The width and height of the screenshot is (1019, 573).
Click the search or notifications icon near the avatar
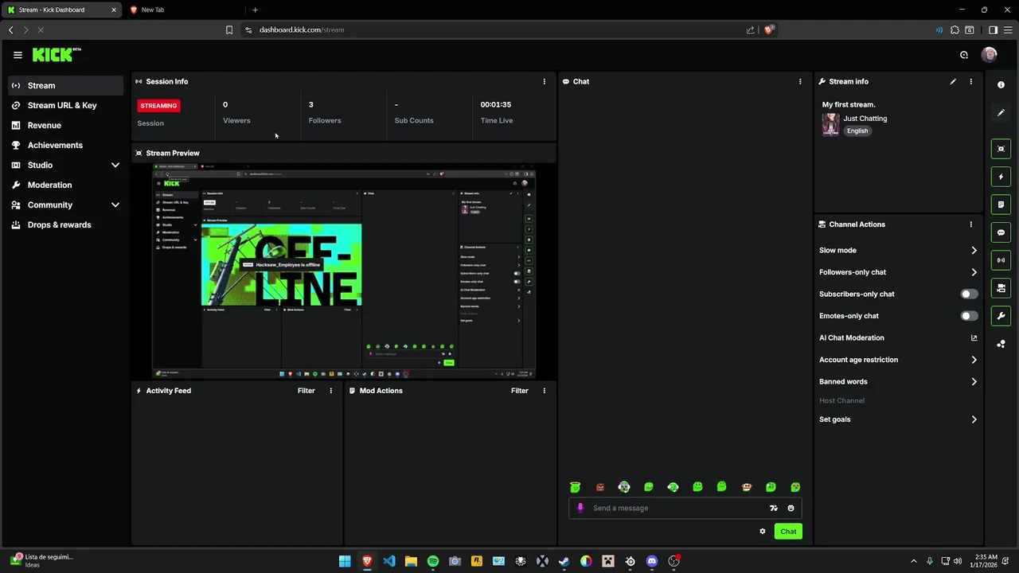click(x=964, y=55)
